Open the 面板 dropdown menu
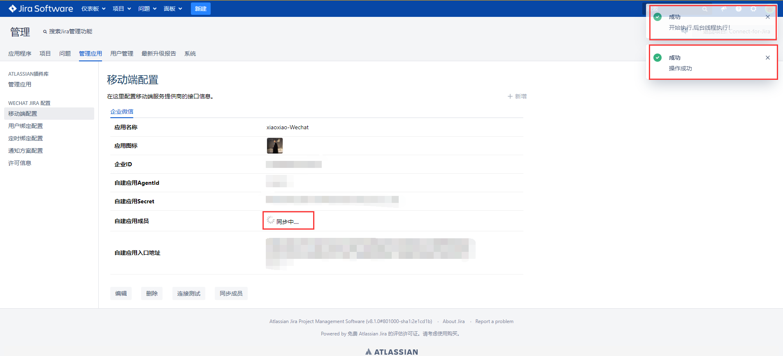The width and height of the screenshot is (783, 356). [x=173, y=9]
